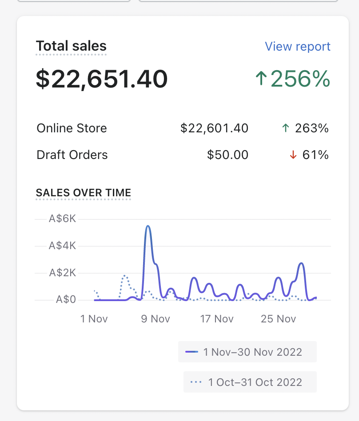Click the 17 Nov x-axis label
The width and height of the screenshot is (359, 421).
click(217, 319)
